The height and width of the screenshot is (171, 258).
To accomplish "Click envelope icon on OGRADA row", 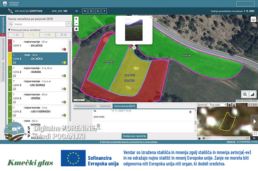I will (x=14, y=76).
